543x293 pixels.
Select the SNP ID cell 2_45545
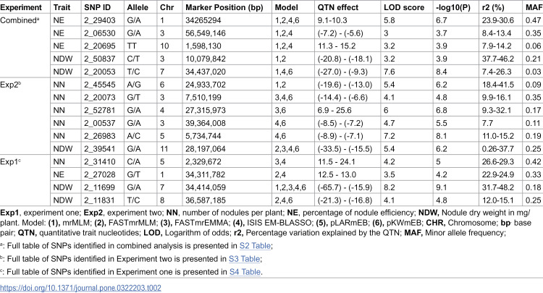(99, 85)
